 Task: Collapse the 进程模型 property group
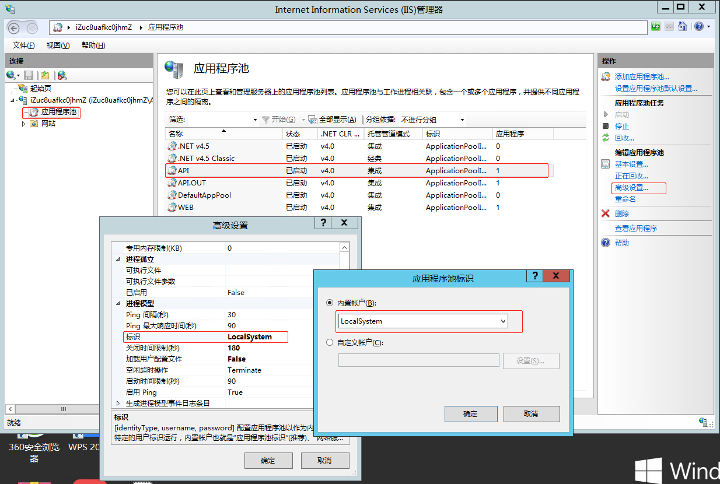[x=118, y=304]
